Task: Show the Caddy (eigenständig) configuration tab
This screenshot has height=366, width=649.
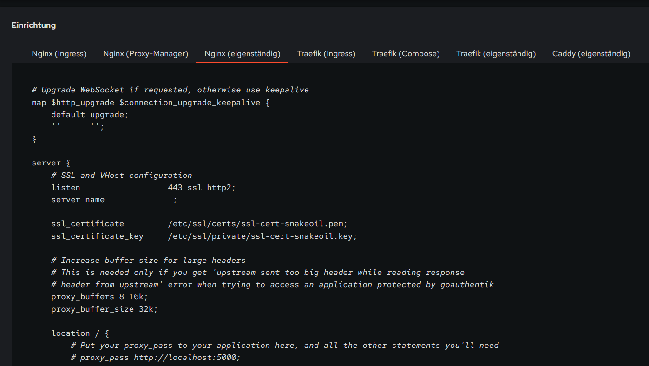Action: pos(591,54)
